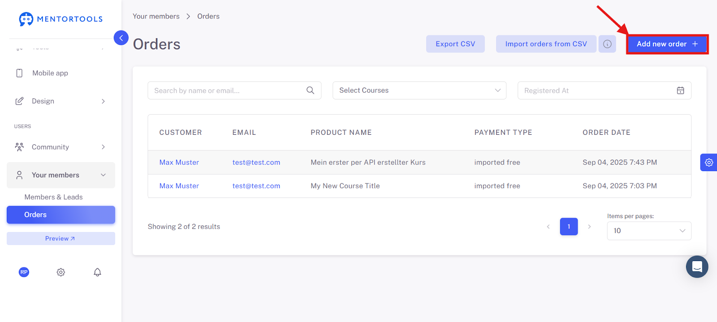717x322 pixels.
Task: Click Import orders from CSV button
Action: point(546,44)
